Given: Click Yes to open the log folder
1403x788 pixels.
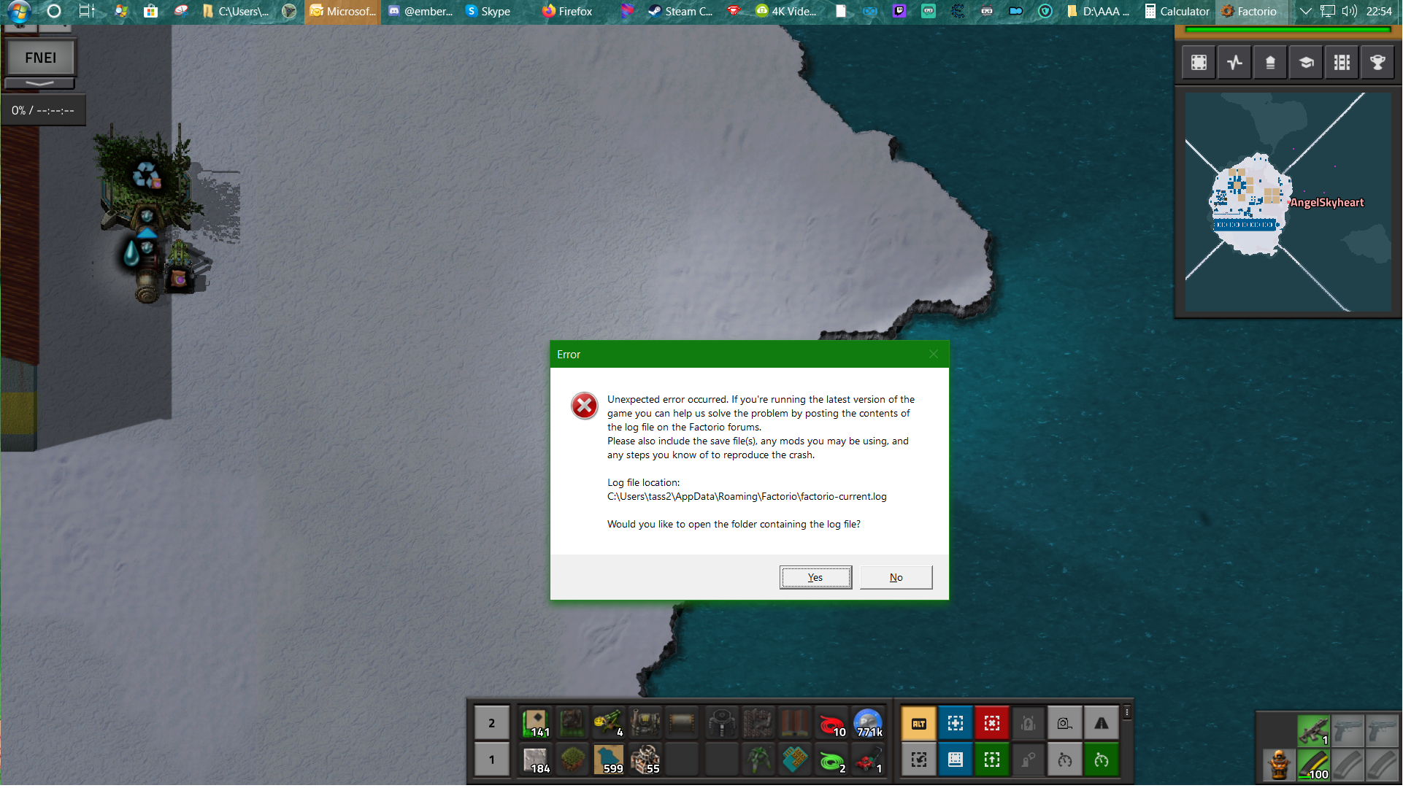Looking at the screenshot, I should point(815,577).
